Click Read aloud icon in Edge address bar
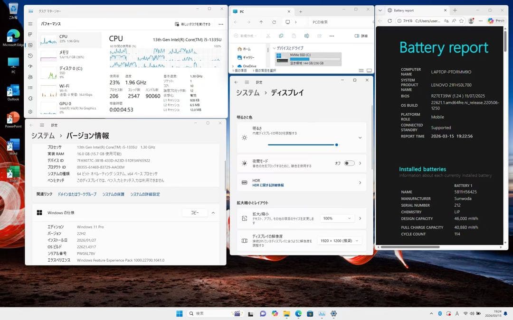513x320 pixels. 454,21
